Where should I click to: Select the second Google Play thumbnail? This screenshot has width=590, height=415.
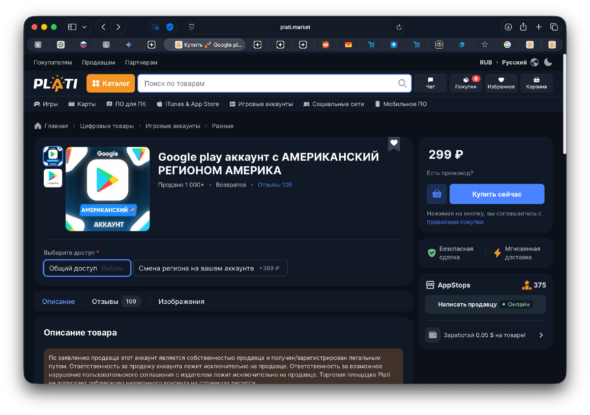tap(53, 178)
